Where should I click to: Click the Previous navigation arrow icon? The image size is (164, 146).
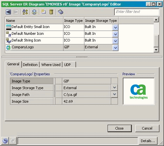click(8, 12)
